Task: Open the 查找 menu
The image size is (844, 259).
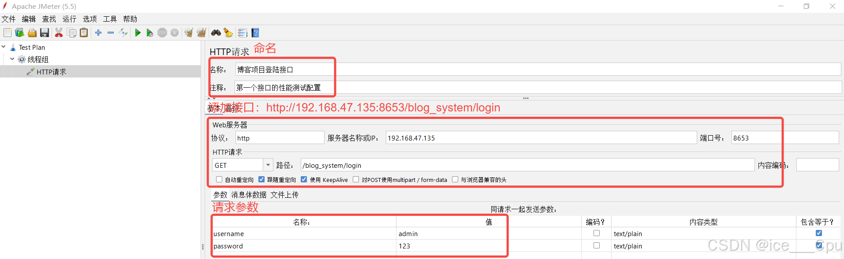Action: [49, 19]
